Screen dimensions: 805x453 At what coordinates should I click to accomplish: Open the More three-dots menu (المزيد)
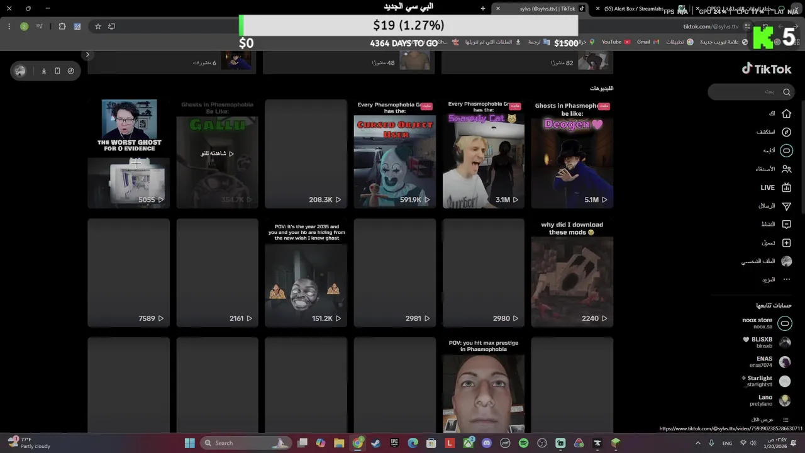point(786,279)
